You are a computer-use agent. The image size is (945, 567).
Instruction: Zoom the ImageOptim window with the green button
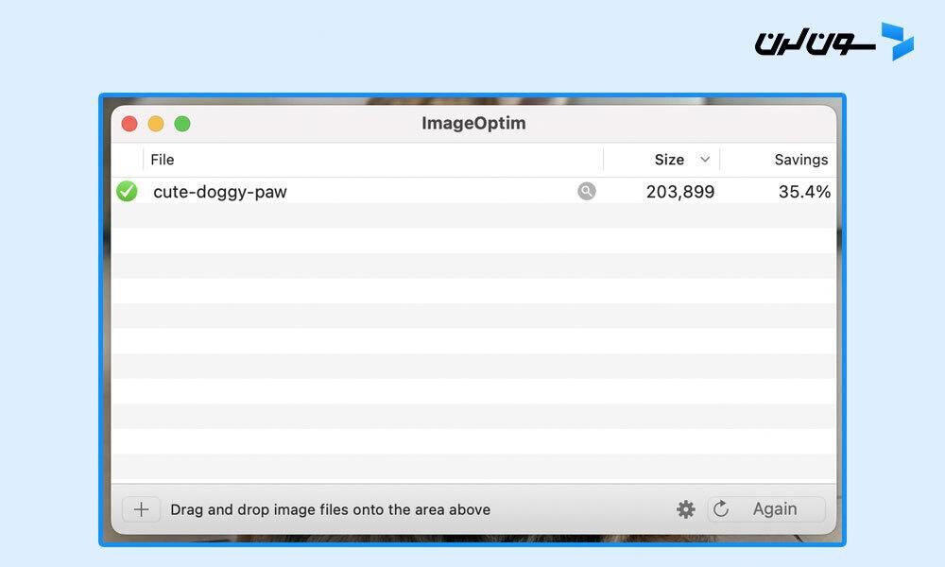[x=182, y=124]
